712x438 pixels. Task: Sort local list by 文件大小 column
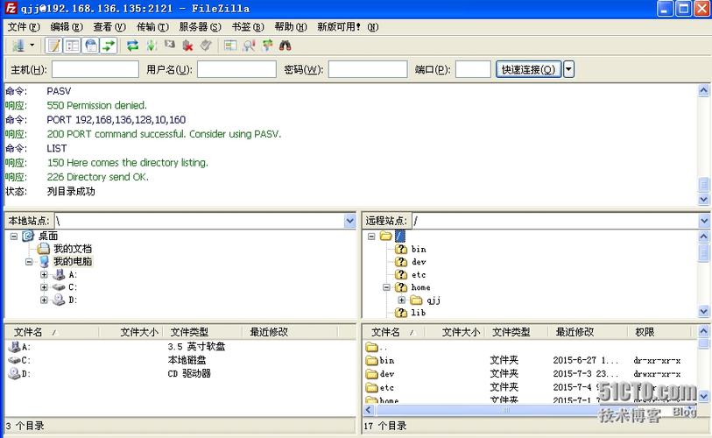[139, 332]
